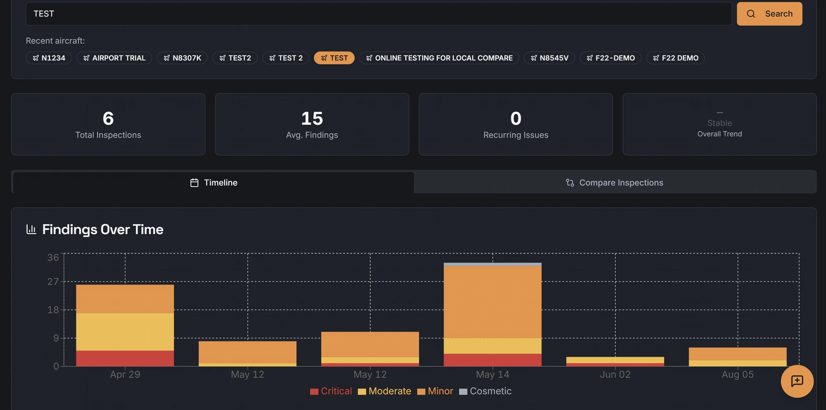Click the plane icon on orange TEST chip
The width and height of the screenshot is (826, 410).
[x=324, y=58]
